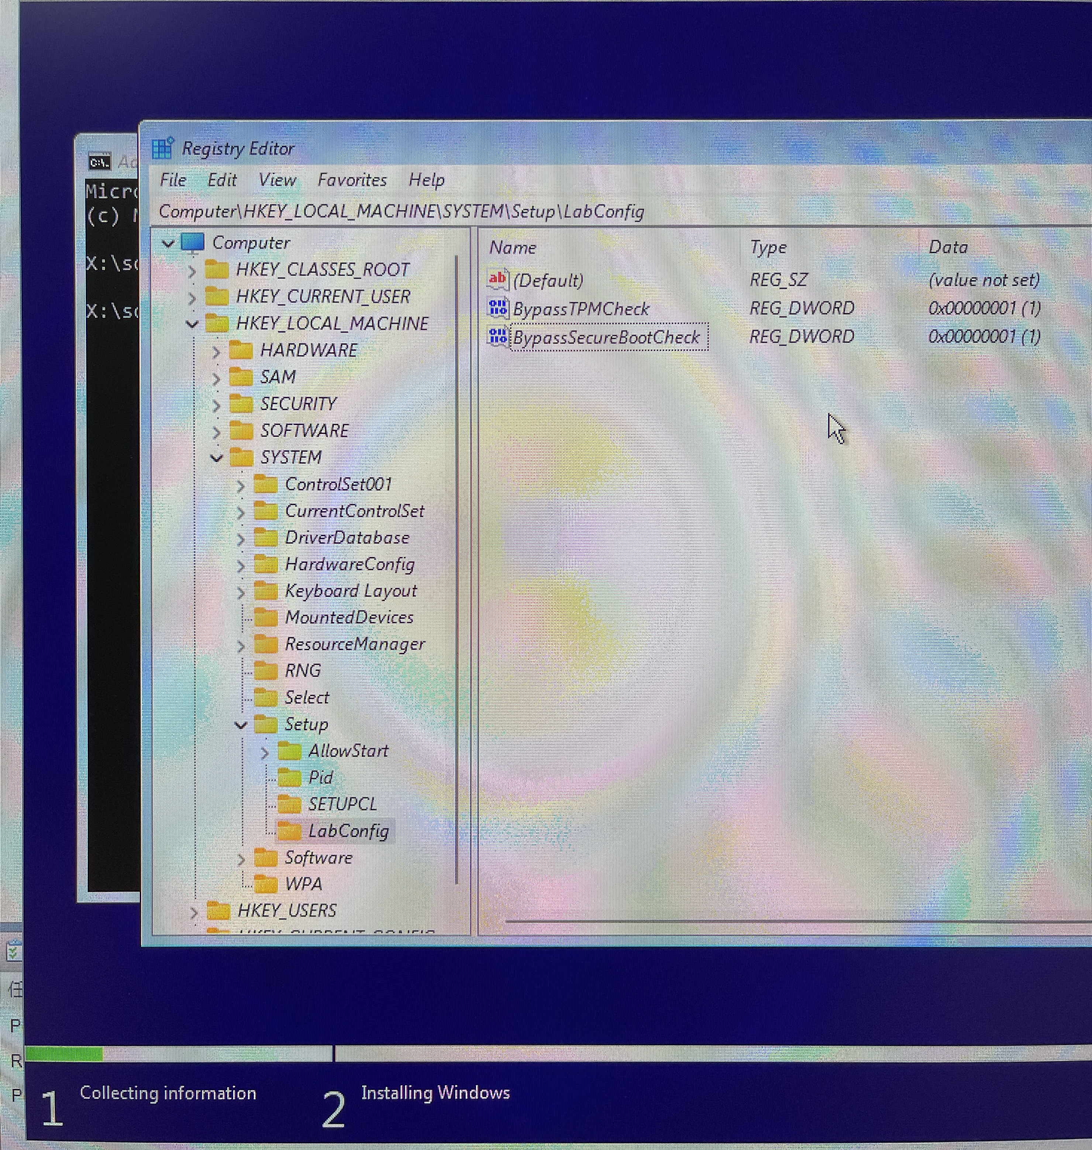Select the SETUPCL key in tree
1092x1150 pixels.
pos(342,804)
